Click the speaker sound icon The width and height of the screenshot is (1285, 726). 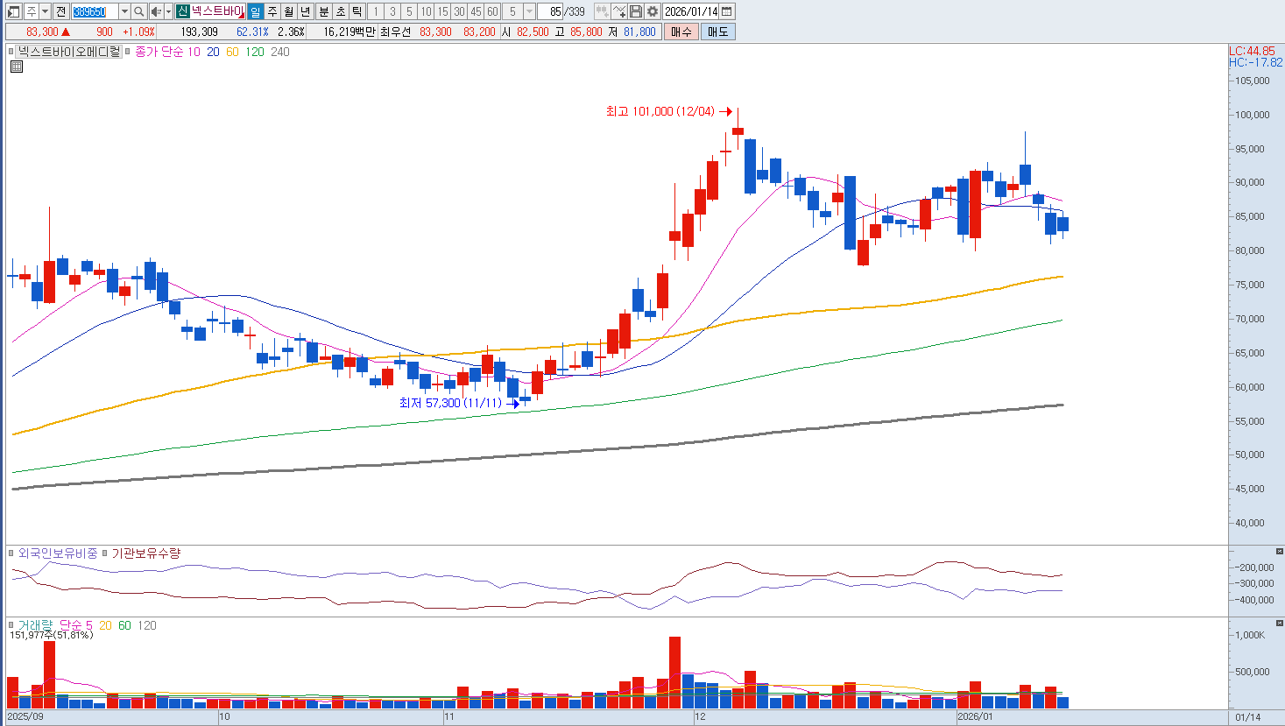tap(155, 11)
